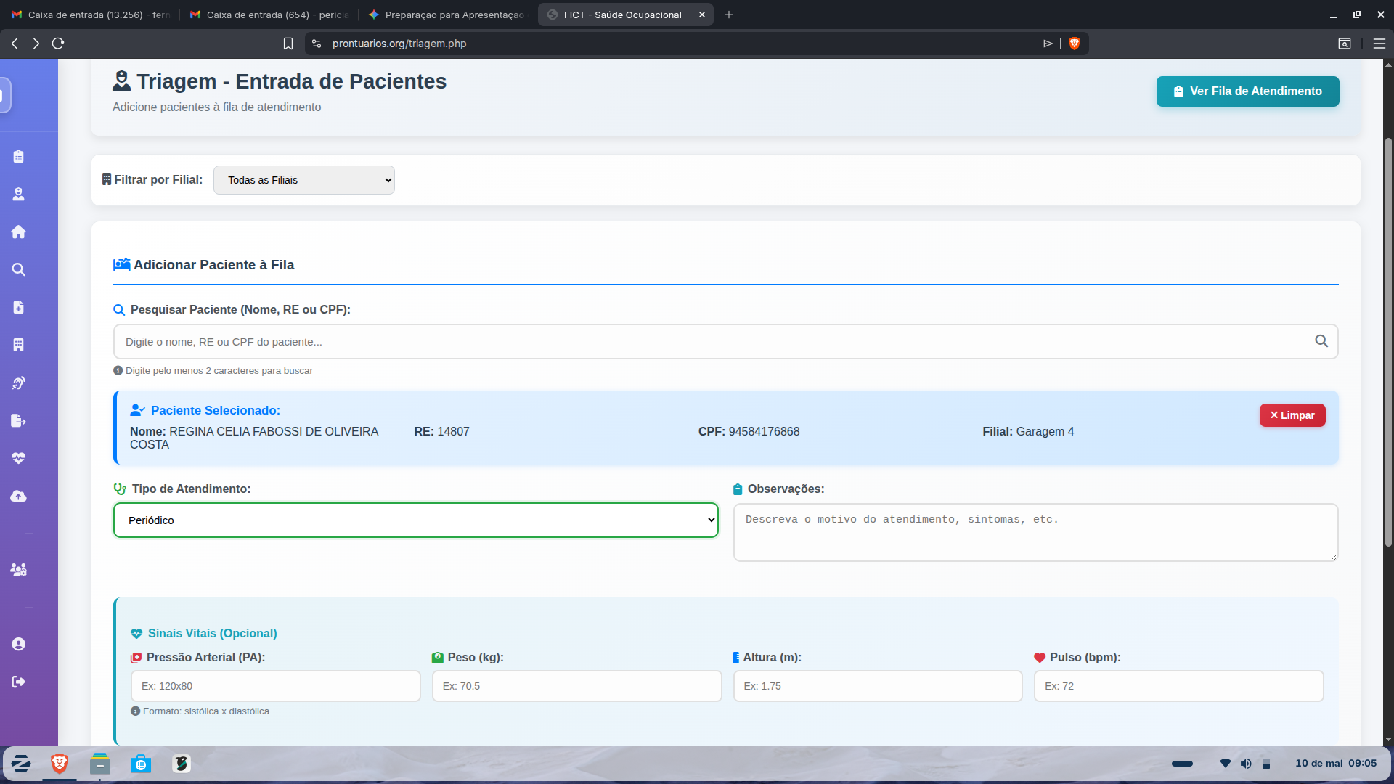Viewport: 1394px width, 784px height.
Task: Switch to Caixa de entrada (13.256) tab
Action: 91,15
